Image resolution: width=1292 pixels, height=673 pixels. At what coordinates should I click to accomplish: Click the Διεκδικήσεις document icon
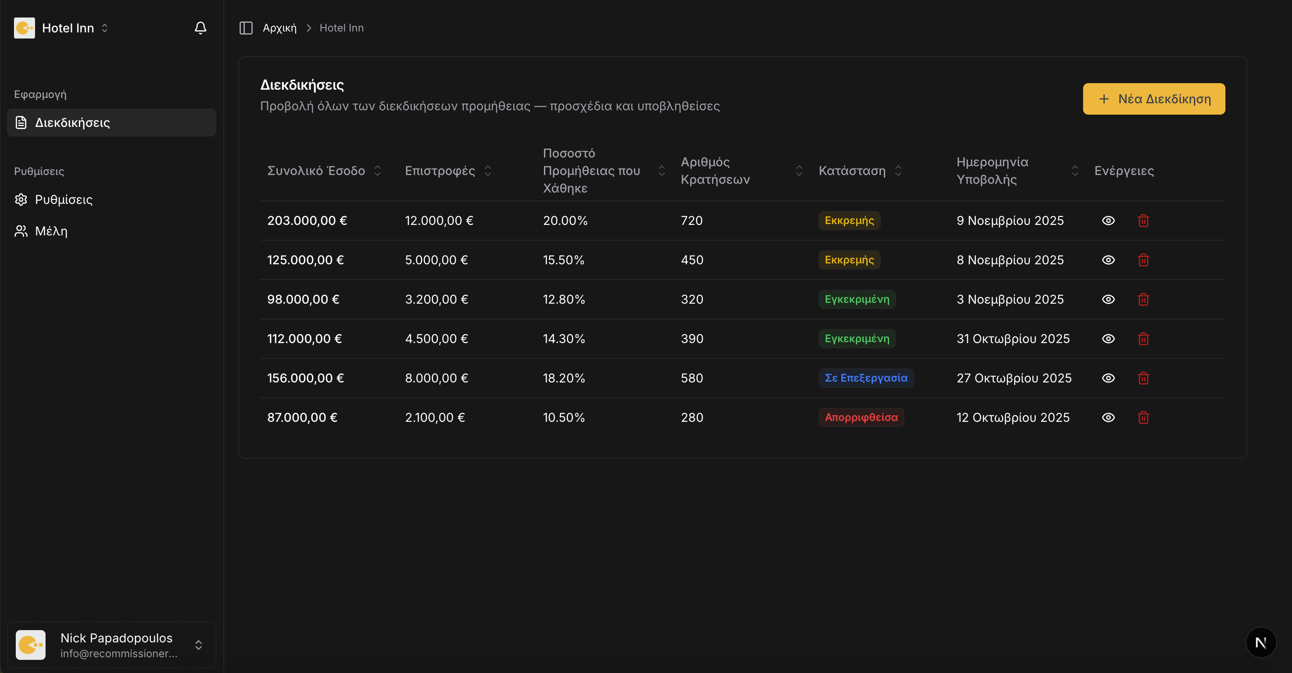(x=21, y=122)
